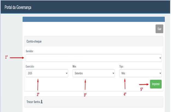Click the blue bar above the Sair button

tap(93, 19)
